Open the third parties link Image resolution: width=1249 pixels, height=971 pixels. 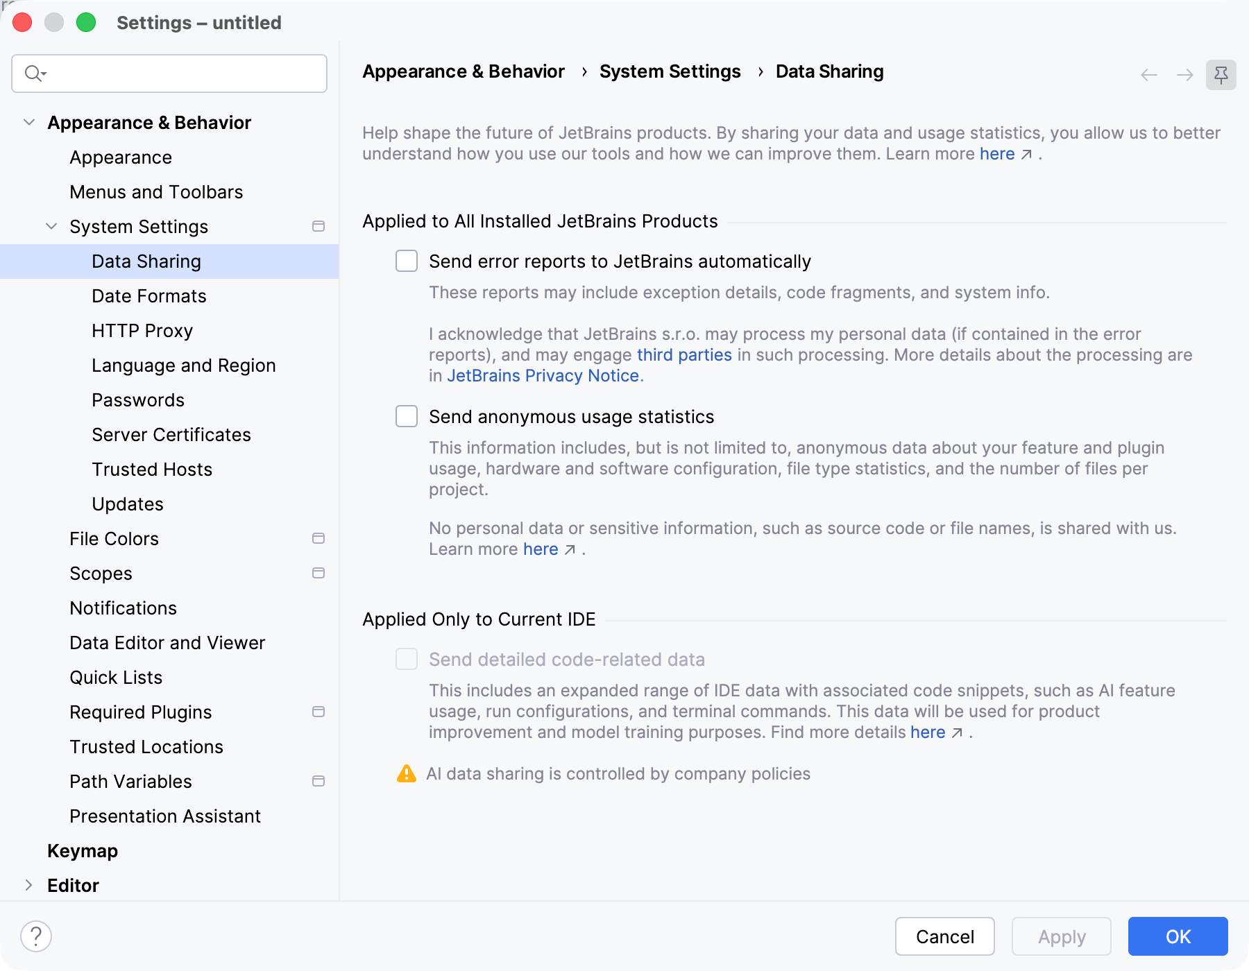coord(684,355)
